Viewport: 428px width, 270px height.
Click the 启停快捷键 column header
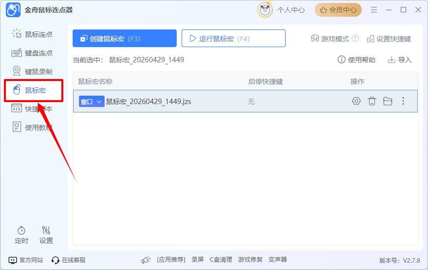[x=266, y=81]
